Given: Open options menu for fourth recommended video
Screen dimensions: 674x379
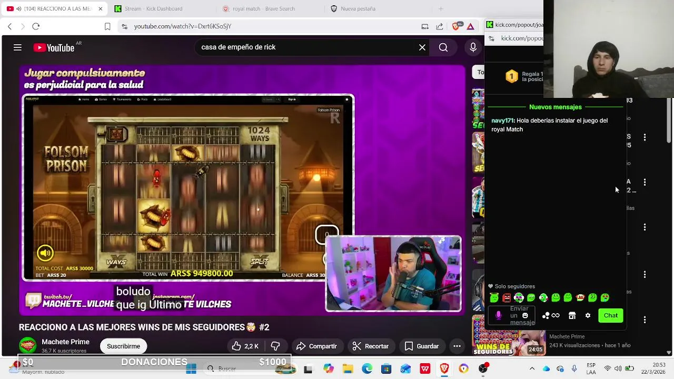Looking at the screenshot, I should point(645,227).
